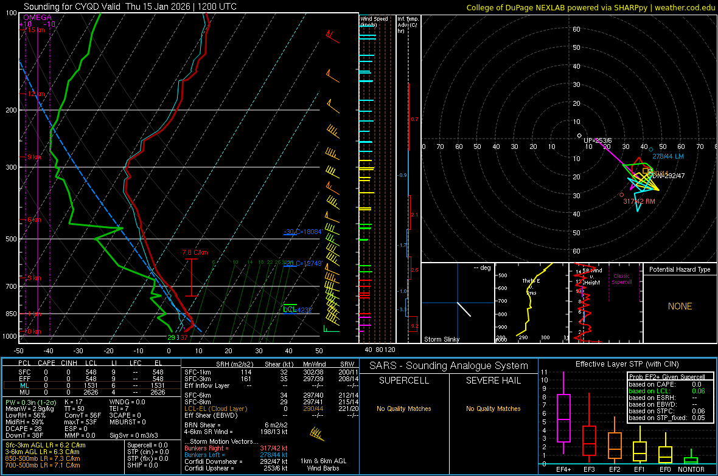
Task: Click the Eff Shear (EBWD) row label
Action: [211, 415]
